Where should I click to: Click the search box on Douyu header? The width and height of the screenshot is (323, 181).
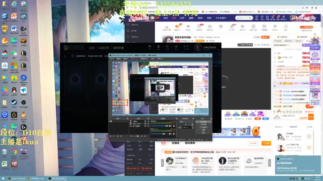point(244,18)
